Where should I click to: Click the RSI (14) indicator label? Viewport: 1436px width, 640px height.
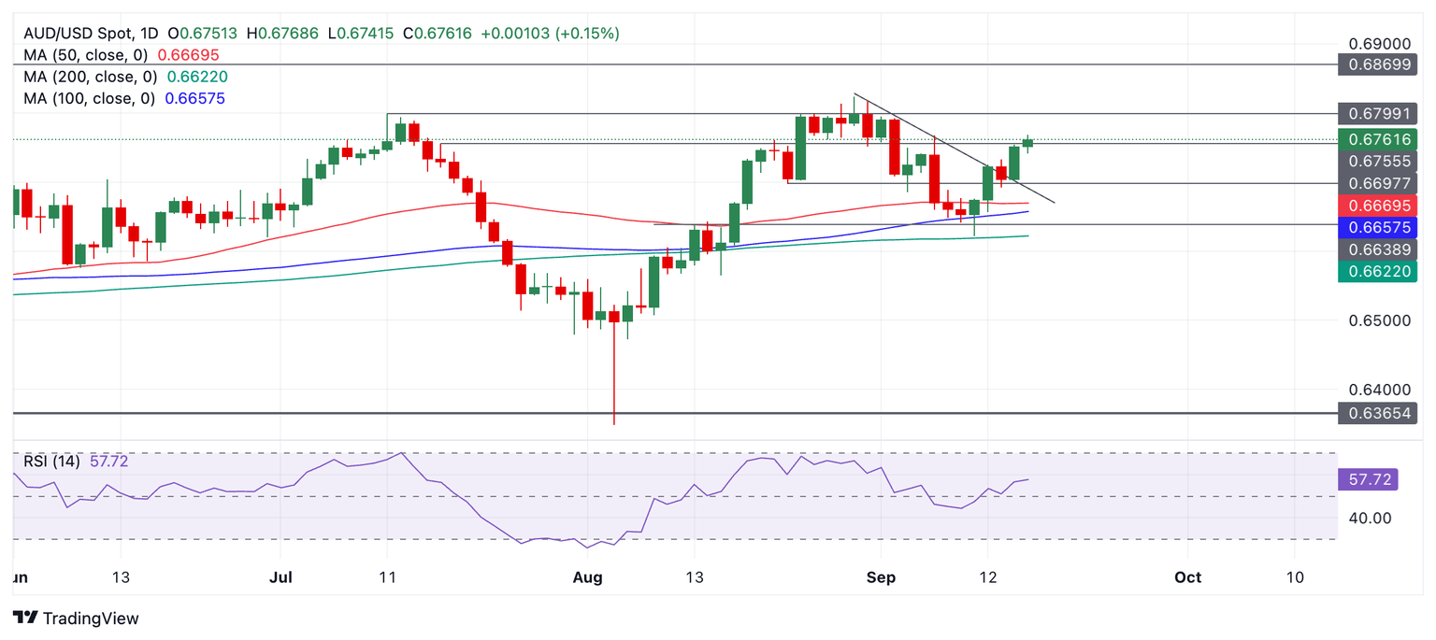53,462
